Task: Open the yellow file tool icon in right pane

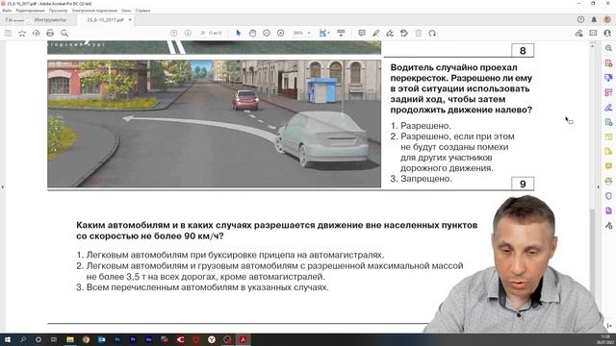Action: 608,152
